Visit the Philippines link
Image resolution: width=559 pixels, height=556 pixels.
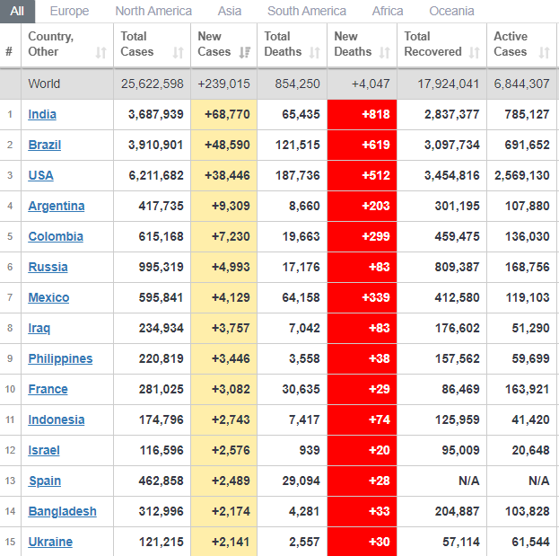60,358
